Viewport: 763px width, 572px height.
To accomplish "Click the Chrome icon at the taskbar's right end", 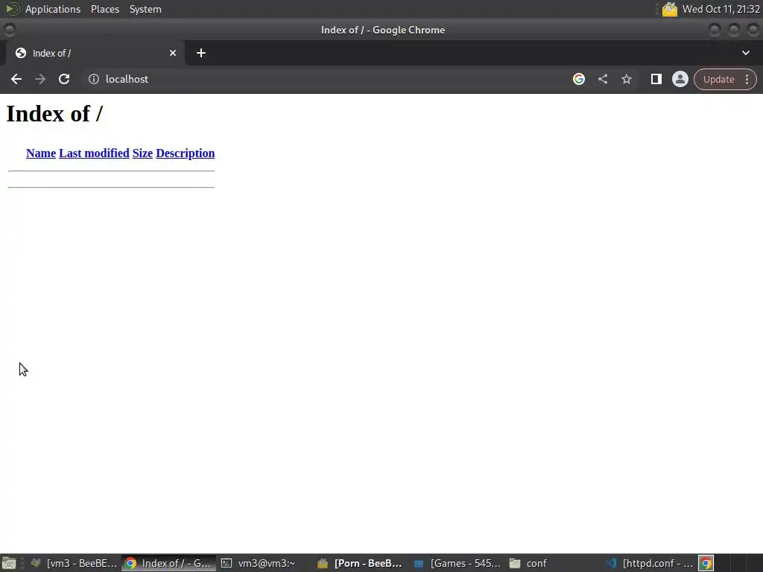I will click(706, 563).
